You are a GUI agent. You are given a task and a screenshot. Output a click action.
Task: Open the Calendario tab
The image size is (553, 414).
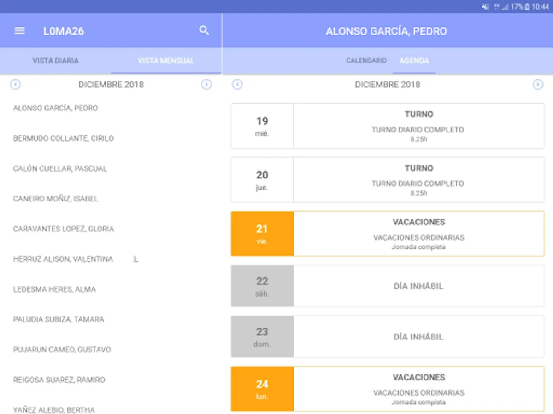pos(366,61)
